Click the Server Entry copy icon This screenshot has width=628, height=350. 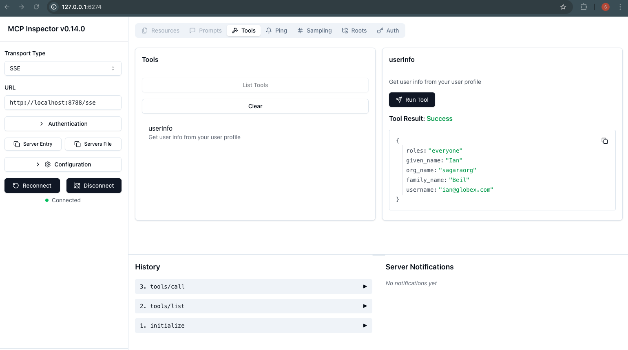[x=17, y=144]
